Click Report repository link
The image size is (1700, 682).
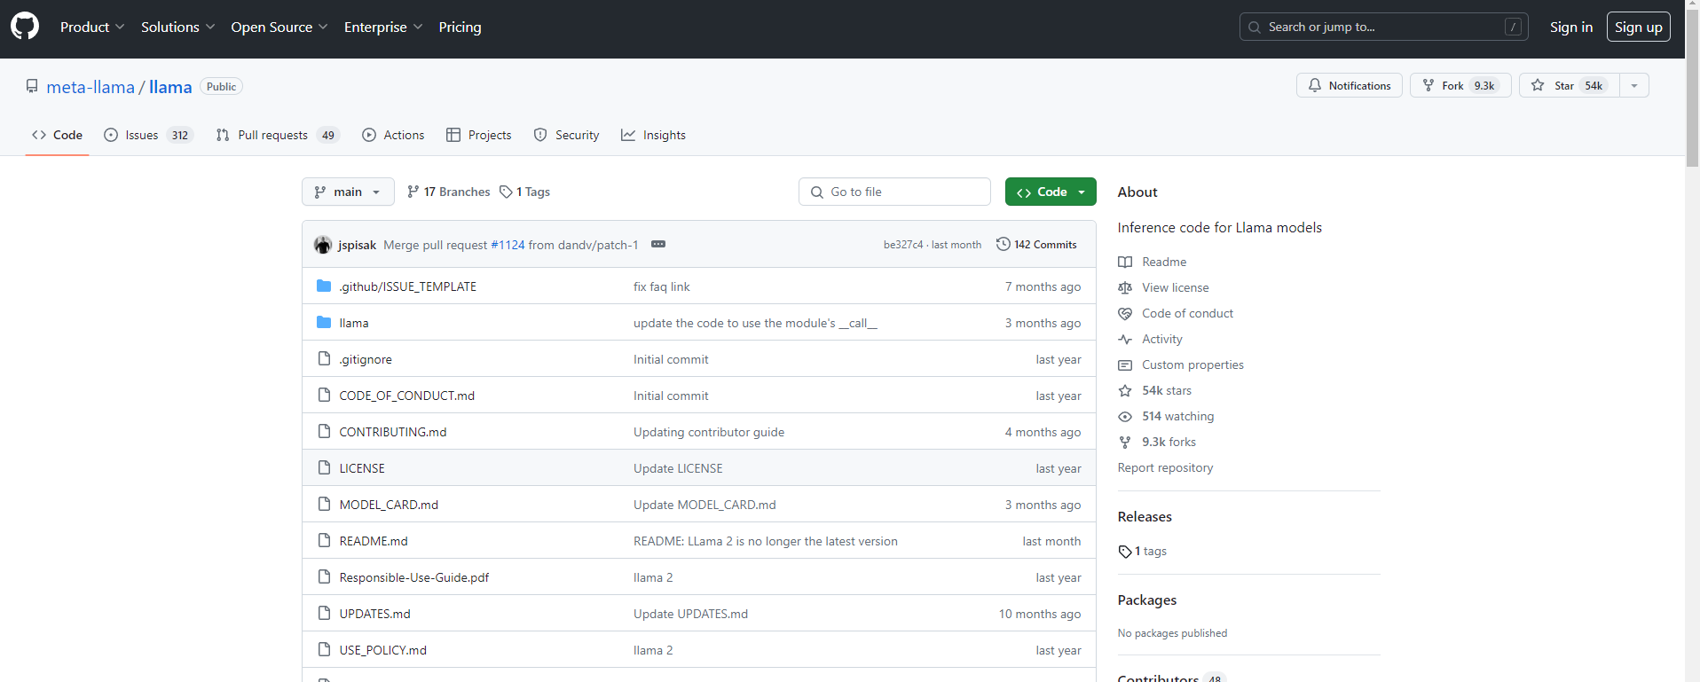[x=1165, y=467]
